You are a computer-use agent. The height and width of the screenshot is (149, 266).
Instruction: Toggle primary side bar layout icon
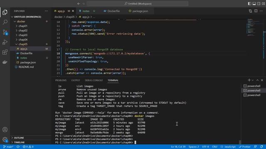click(x=249, y=4)
